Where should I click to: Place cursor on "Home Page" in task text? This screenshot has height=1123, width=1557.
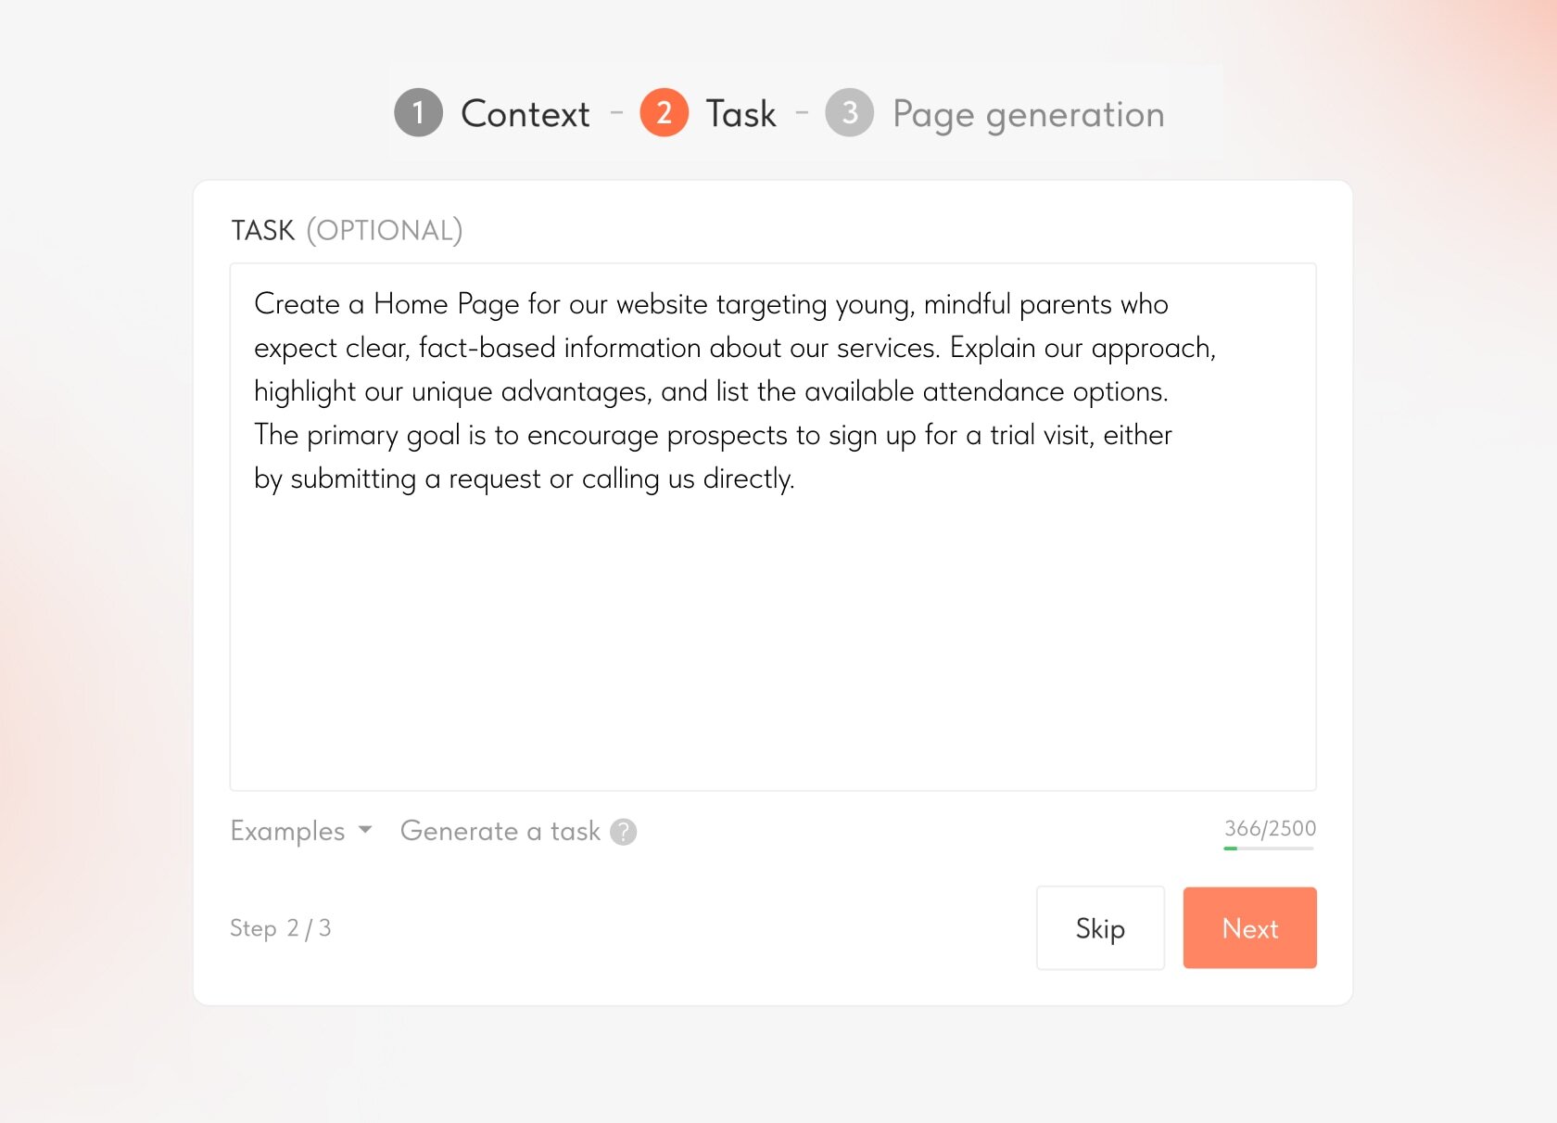446,304
